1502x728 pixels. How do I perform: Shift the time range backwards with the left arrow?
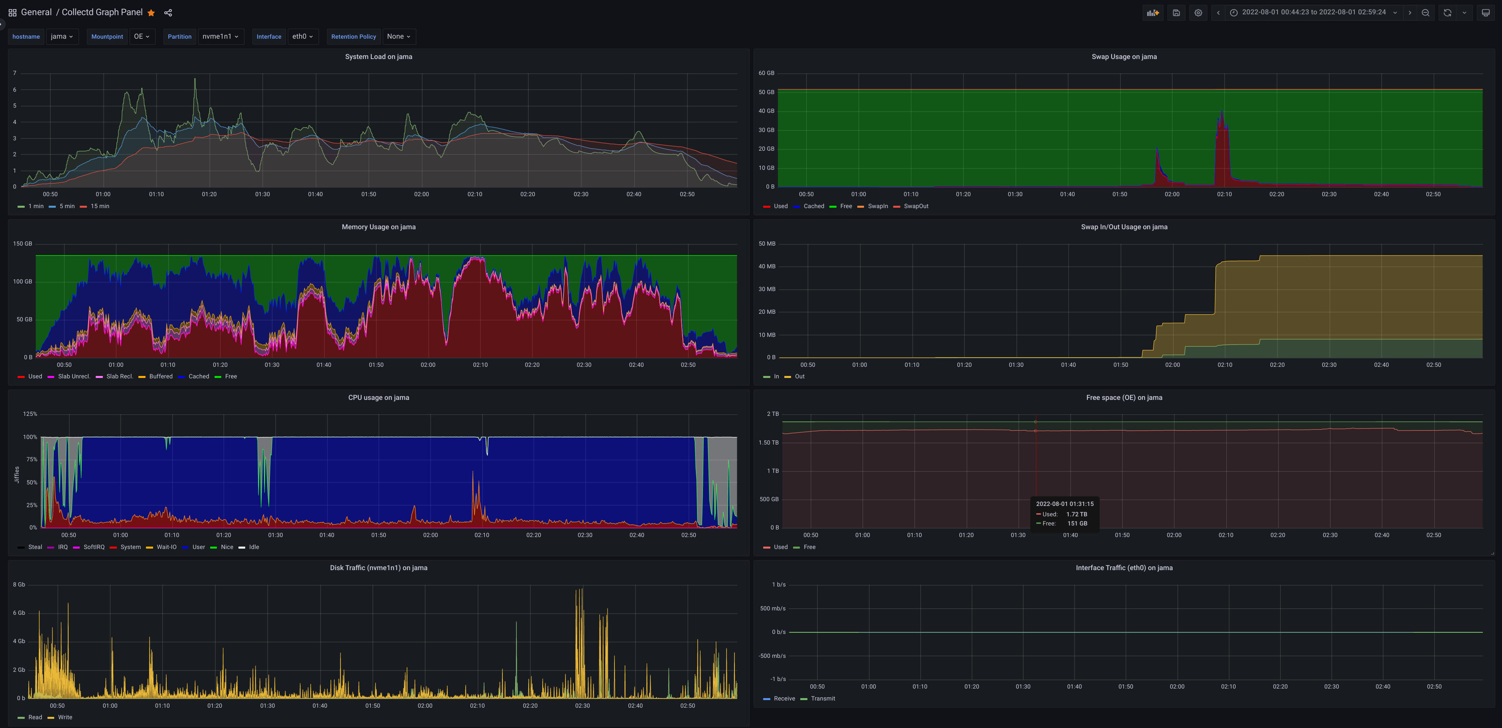coord(1218,12)
